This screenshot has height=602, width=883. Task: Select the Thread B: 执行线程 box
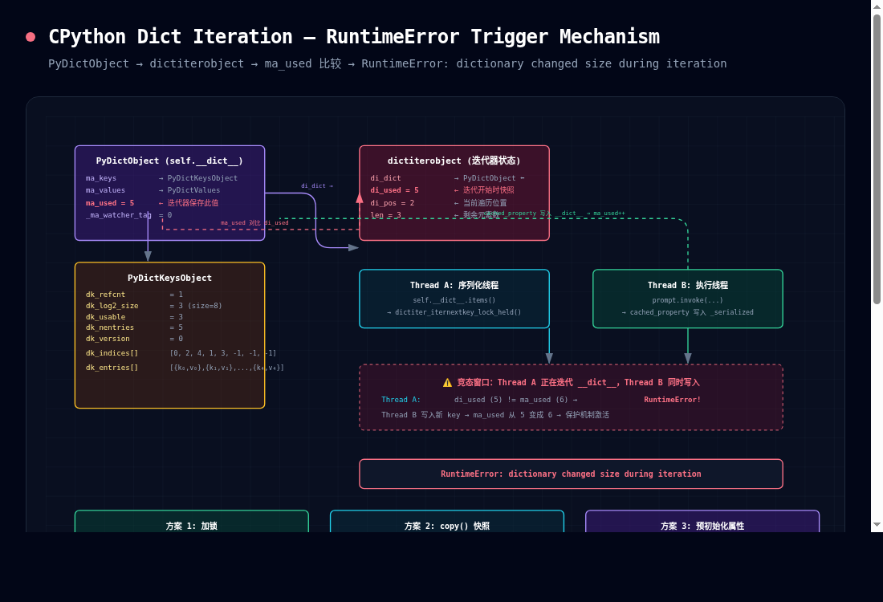pyautogui.click(x=688, y=299)
